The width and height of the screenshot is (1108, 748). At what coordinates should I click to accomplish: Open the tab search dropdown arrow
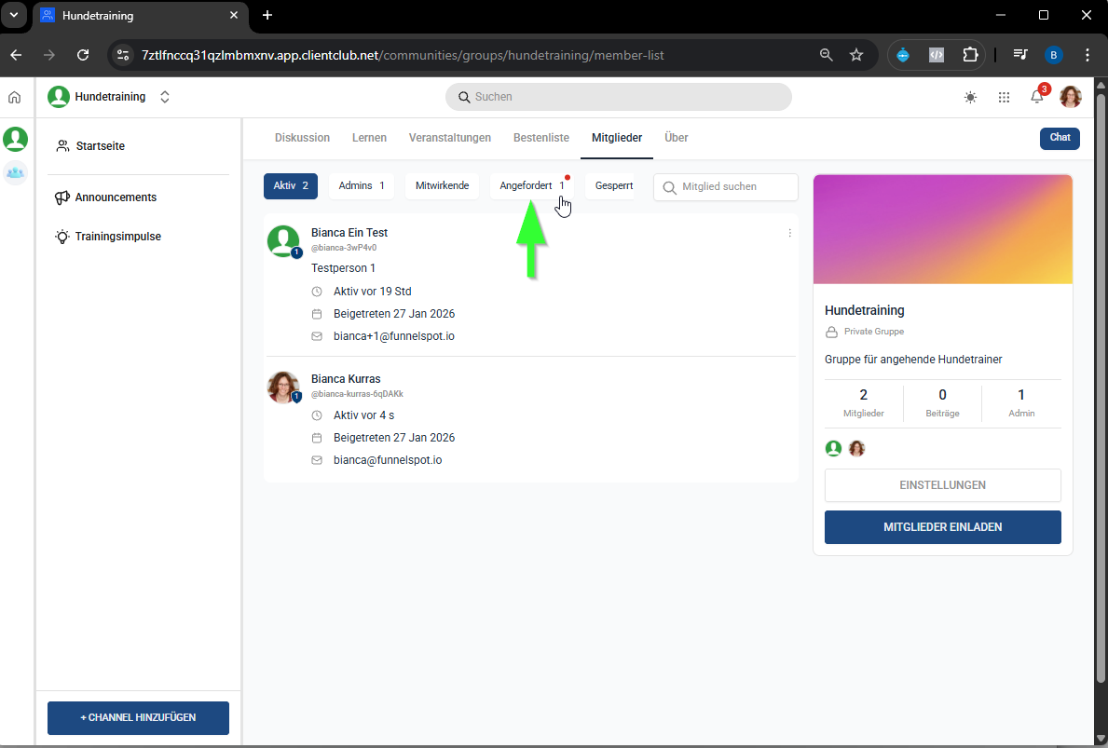(x=13, y=15)
